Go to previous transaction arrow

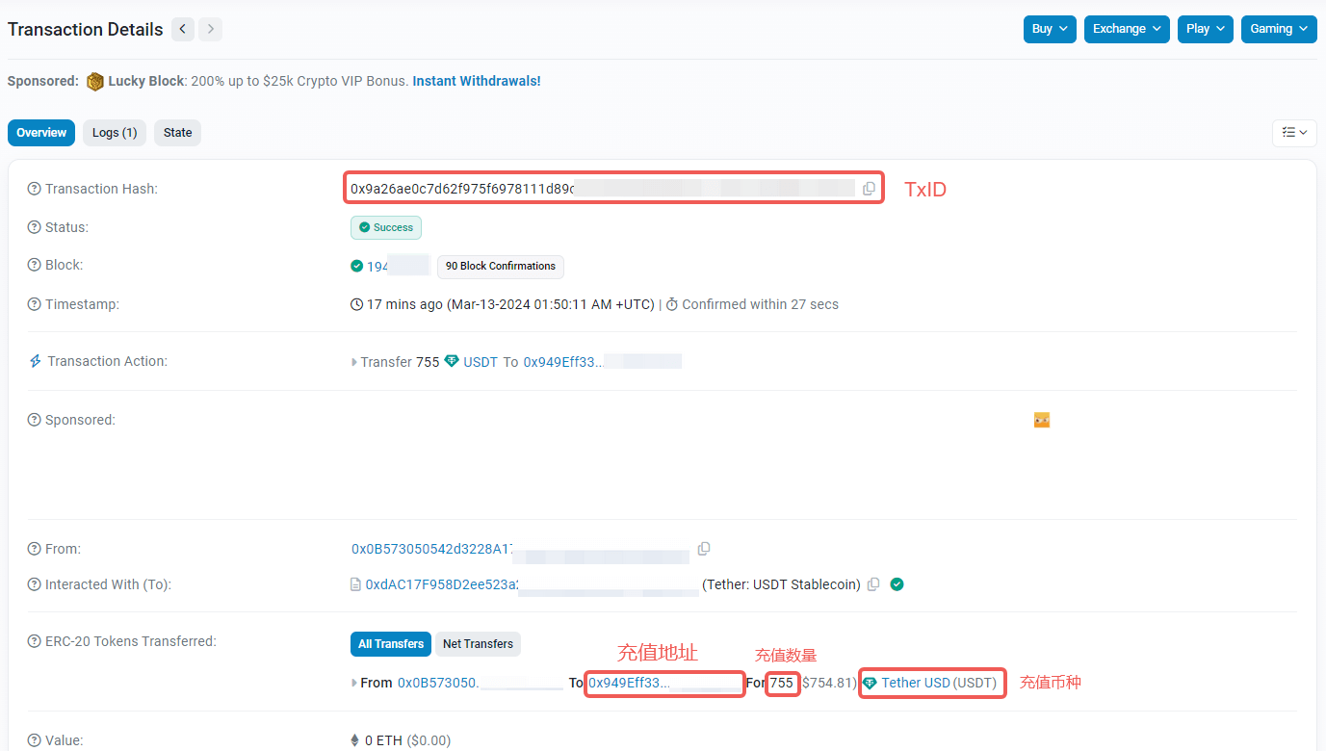(x=183, y=29)
